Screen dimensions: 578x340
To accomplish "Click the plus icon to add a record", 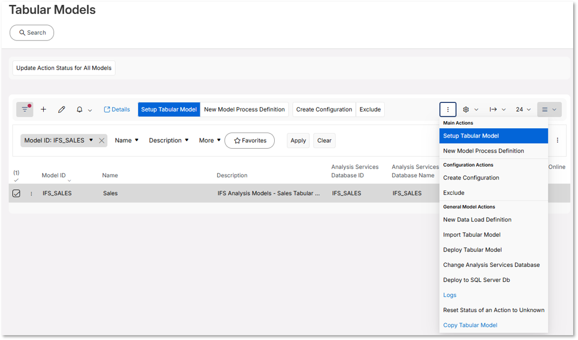I will click(x=44, y=109).
